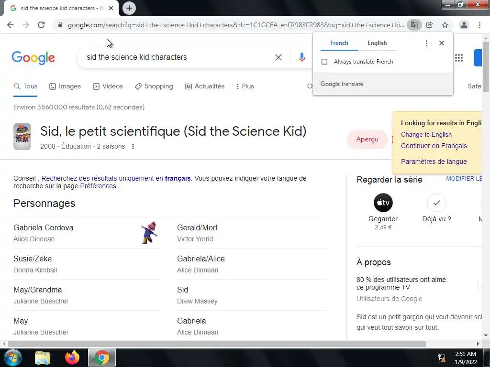Open the Gabriela/Alice character entry
This screenshot has height=367, width=490.
[251, 264]
